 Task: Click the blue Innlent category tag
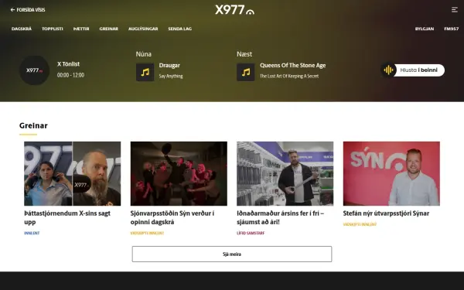point(32,234)
